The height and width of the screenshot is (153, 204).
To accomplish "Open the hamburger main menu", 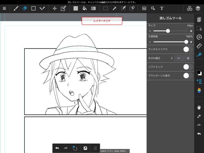I will pyautogui.click(x=4, y=8).
